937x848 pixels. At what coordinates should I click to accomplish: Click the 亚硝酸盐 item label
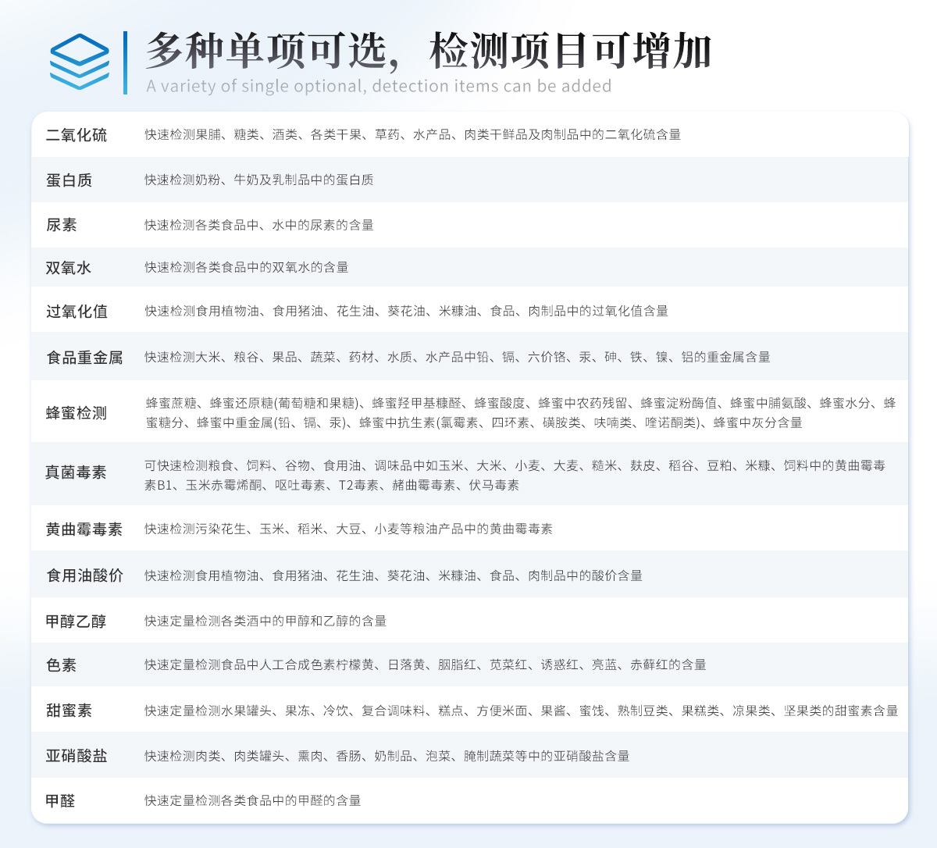pyautogui.click(x=77, y=756)
